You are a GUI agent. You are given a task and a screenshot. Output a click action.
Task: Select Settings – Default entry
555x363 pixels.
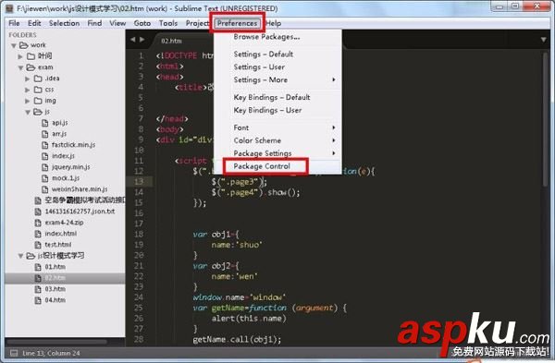coord(264,54)
